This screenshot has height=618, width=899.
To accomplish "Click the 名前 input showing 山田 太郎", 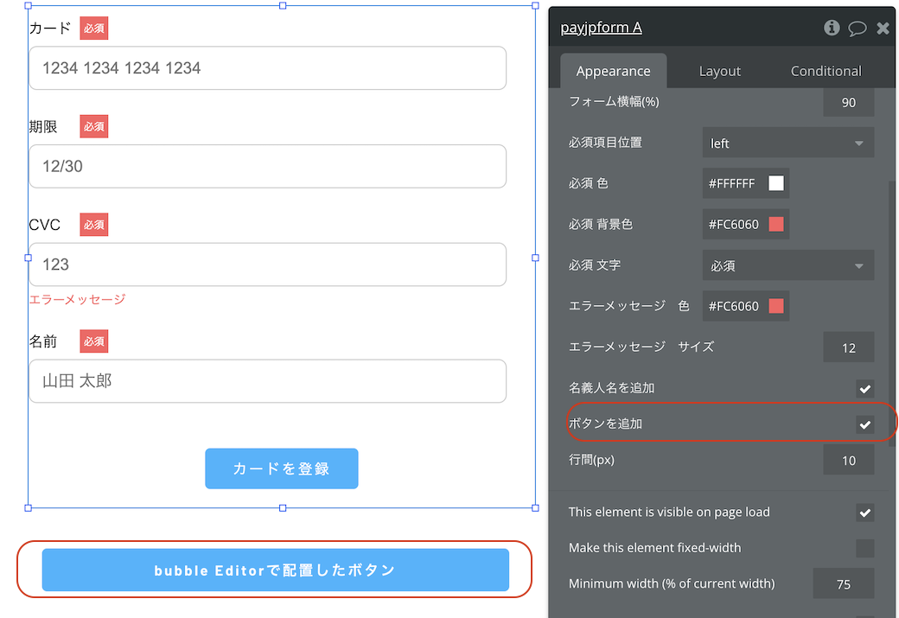I will tap(267, 381).
